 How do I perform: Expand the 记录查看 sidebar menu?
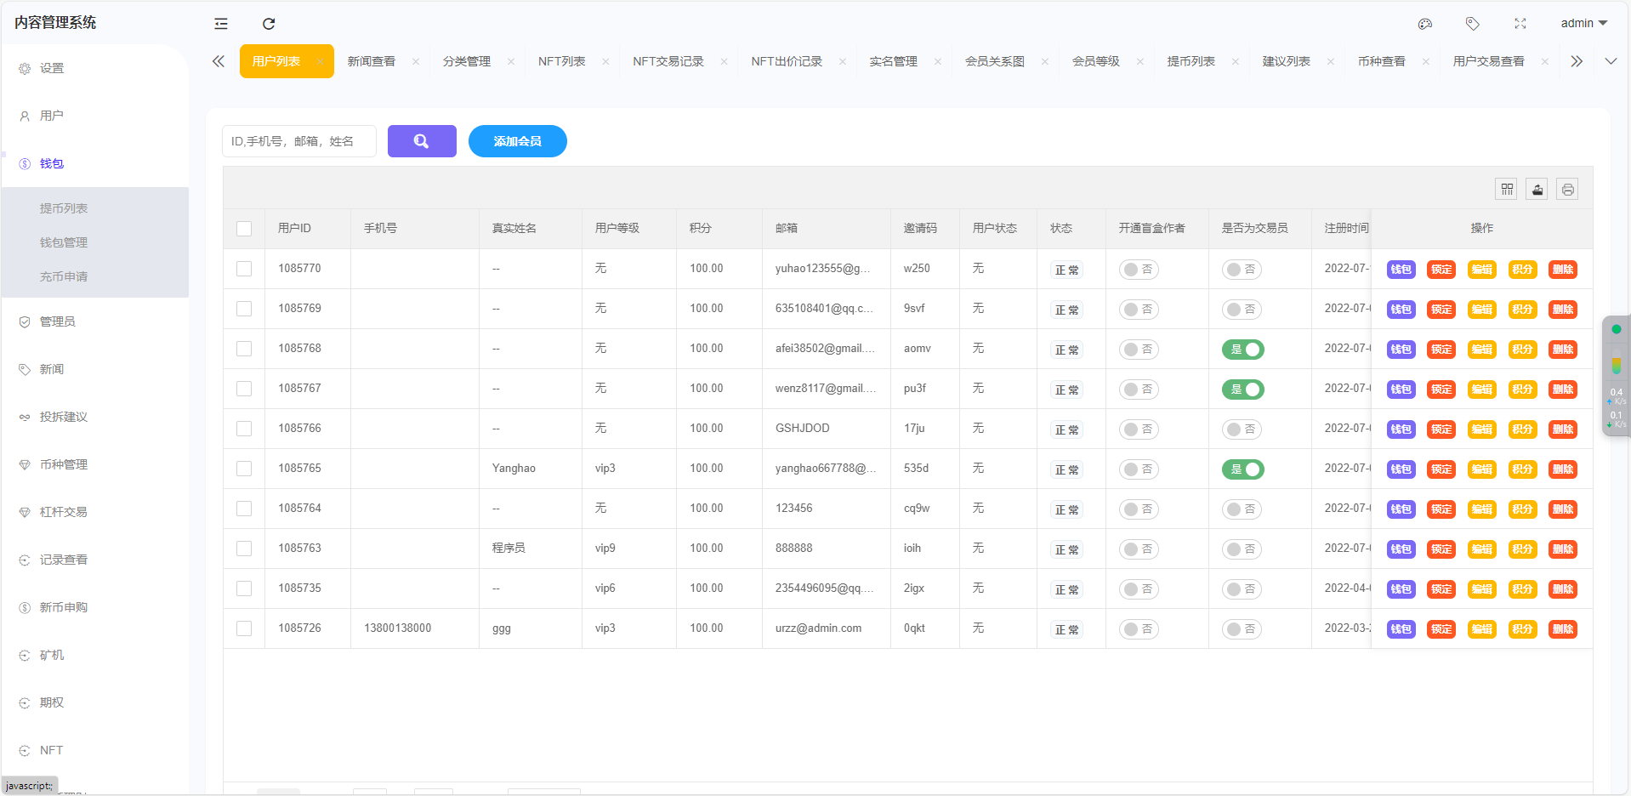coord(94,560)
